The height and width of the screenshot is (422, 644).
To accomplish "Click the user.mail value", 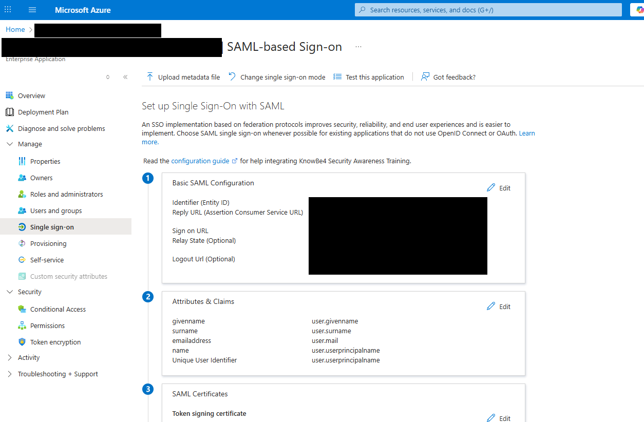I will pos(325,340).
